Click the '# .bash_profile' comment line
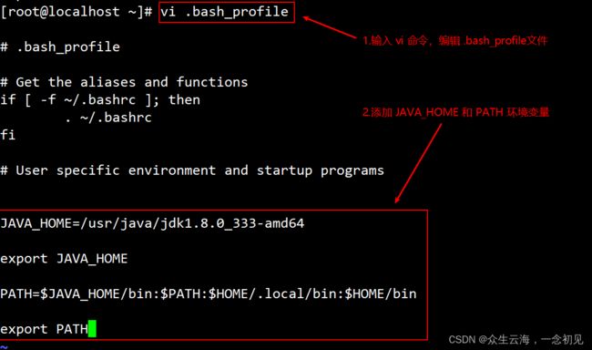The image size is (592, 350). tap(60, 46)
